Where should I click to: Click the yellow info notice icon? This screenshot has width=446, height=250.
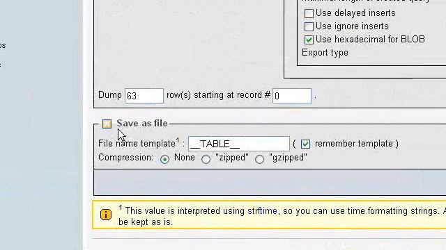tap(106, 215)
